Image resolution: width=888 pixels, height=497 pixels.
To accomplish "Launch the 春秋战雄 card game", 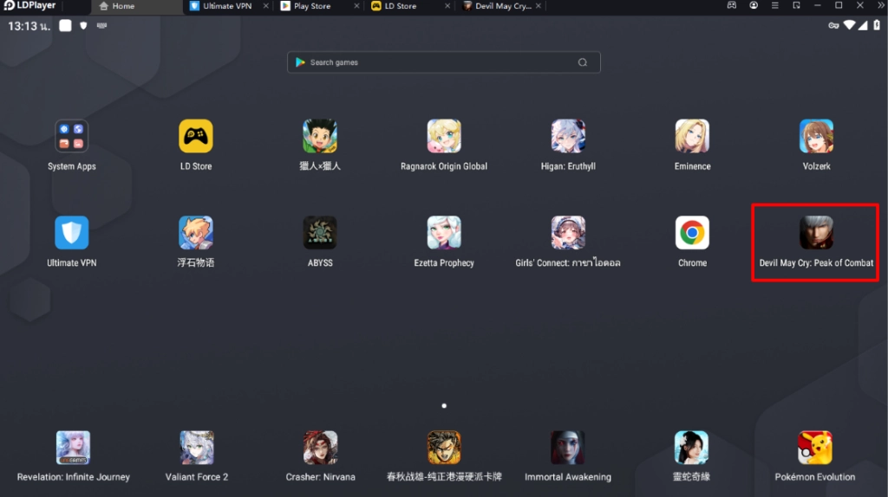I will coord(444,448).
